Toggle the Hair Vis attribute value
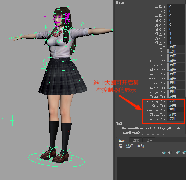The width and height of the screenshot is (186, 180). (x=176, y=106)
